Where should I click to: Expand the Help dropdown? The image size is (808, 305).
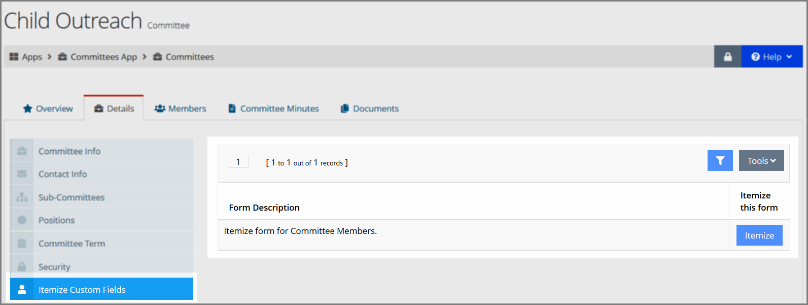click(771, 56)
